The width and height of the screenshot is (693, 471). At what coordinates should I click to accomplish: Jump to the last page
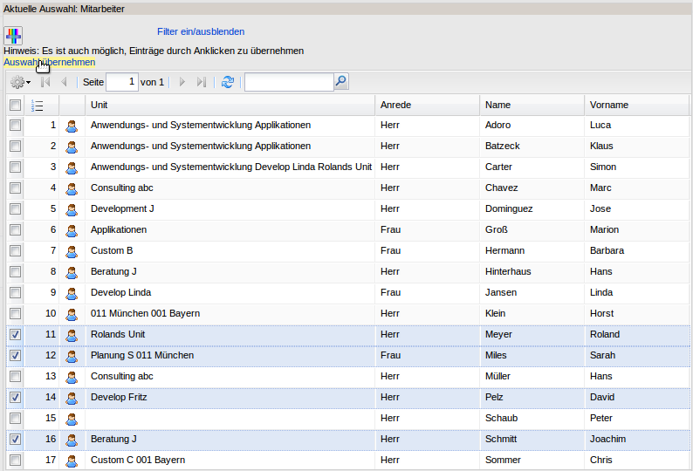pos(202,82)
